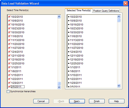Click down arrow of left list scrollbar
The height and width of the screenshot is (108, 129).
[59, 87]
